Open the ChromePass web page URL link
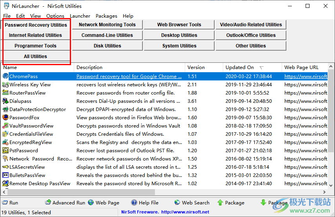335x217 pixels. (x=306, y=77)
